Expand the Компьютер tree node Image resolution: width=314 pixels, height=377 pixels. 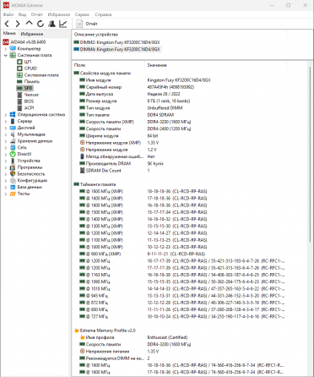pyautogui.click(x=6, y=49)
